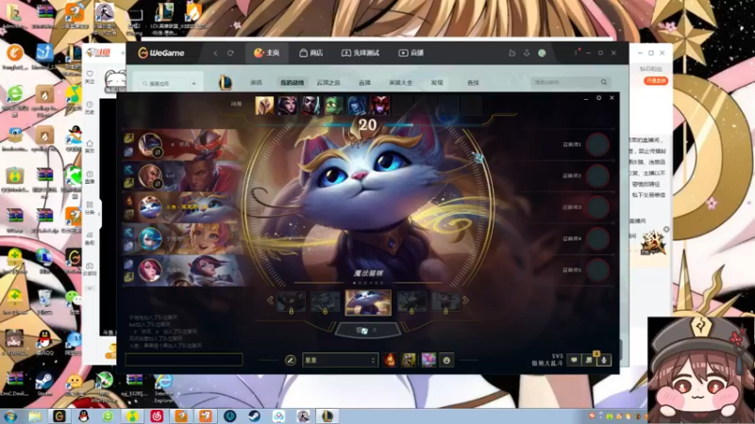
Task: Expand the left sidebar chevron down
Action: click(90, 288)
